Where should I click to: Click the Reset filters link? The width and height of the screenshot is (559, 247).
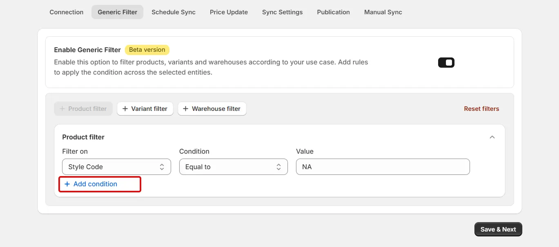[x=481, y=109]
